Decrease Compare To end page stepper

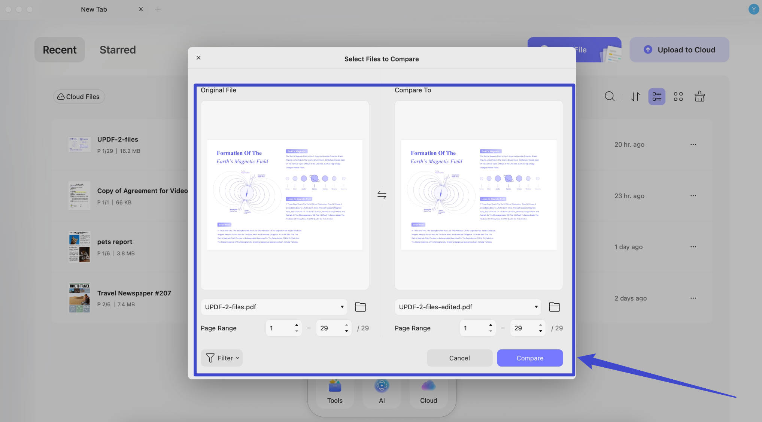point(540,331)
